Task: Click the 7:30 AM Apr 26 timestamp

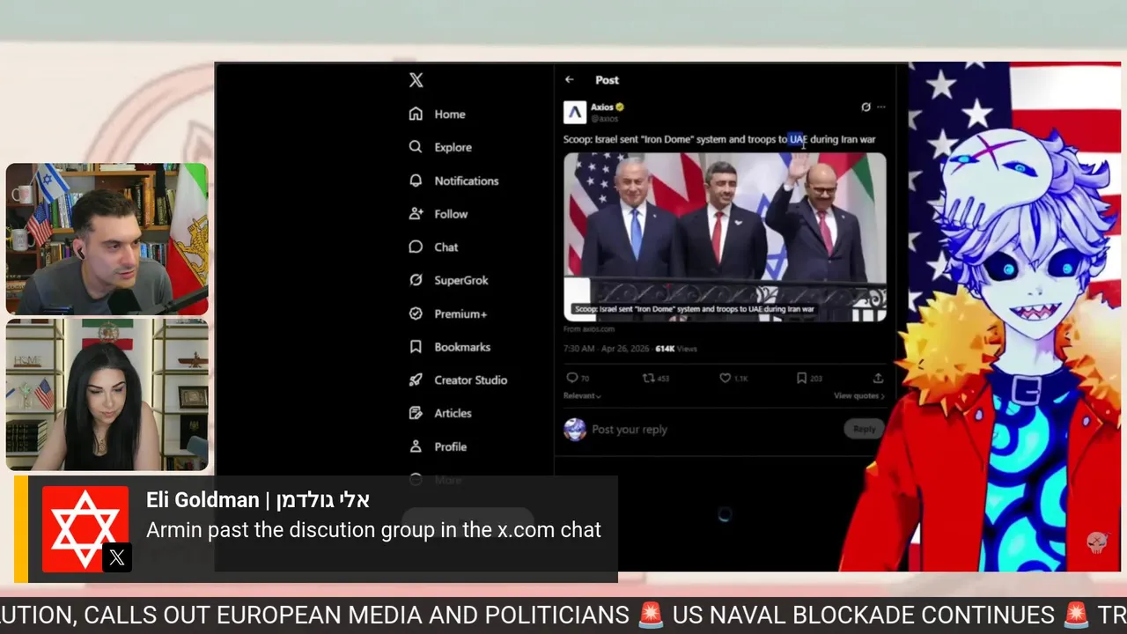Action: click(606, 349)
